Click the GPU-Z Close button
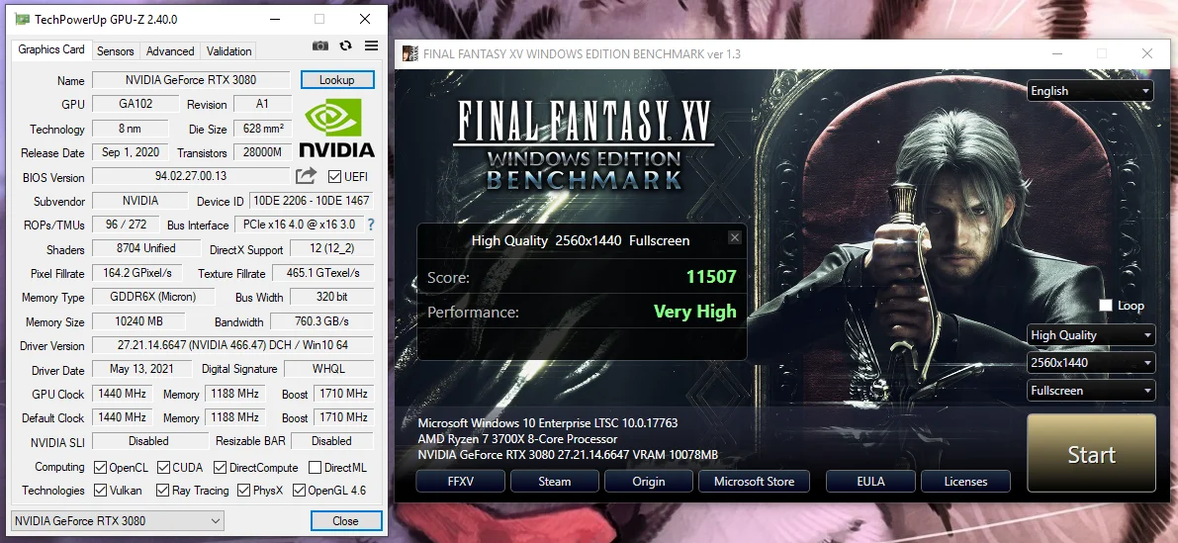1178x543 pixels. pos(345,520)
